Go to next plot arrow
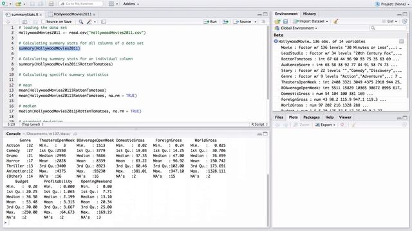Screen dimensions: 412x231 [286, 125]
